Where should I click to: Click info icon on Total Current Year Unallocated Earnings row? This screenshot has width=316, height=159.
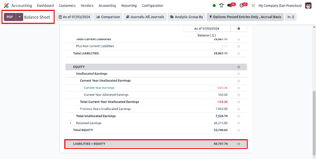click(x=239, y=102)
